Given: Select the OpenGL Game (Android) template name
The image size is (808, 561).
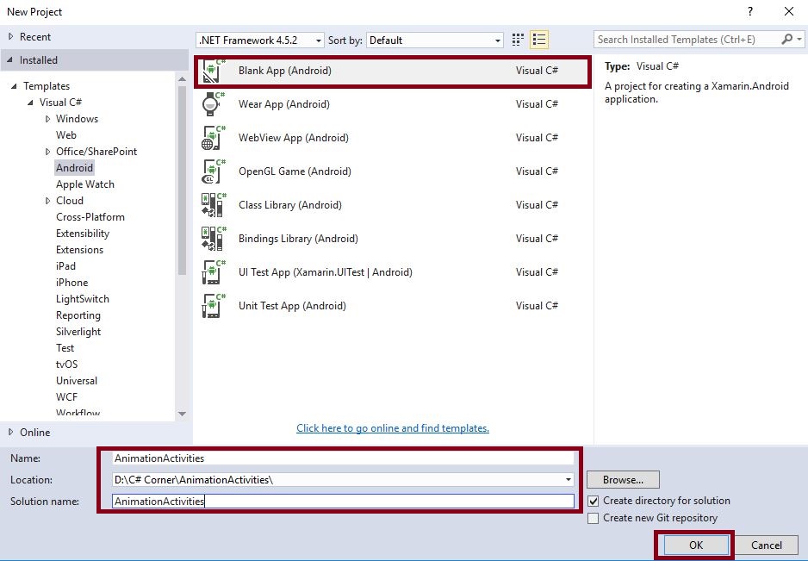Looking at the screenshot, I should pos(295,171).
